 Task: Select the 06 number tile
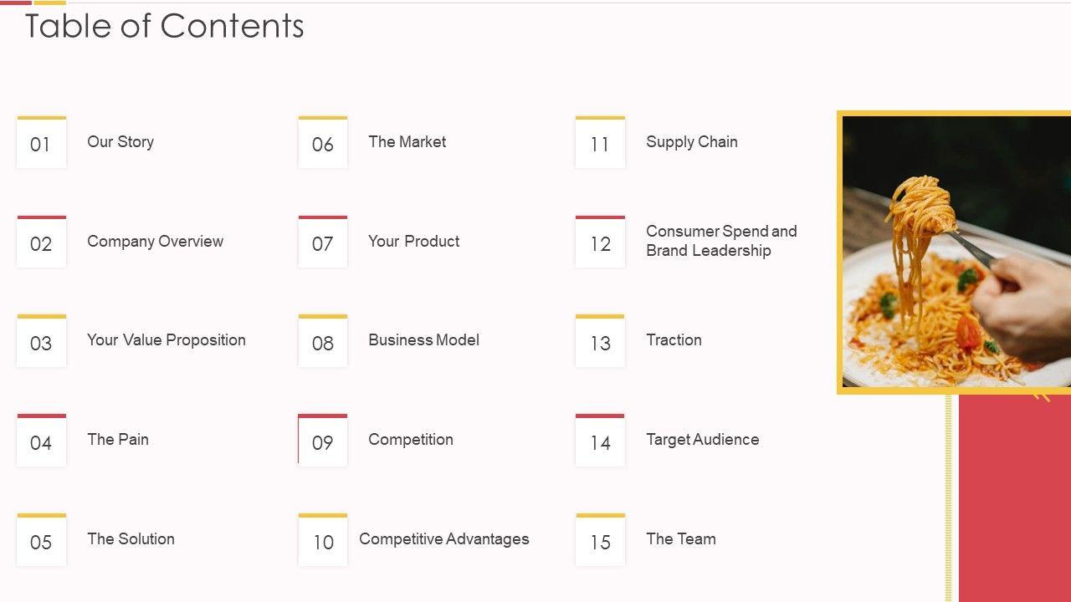coord(323,143)
